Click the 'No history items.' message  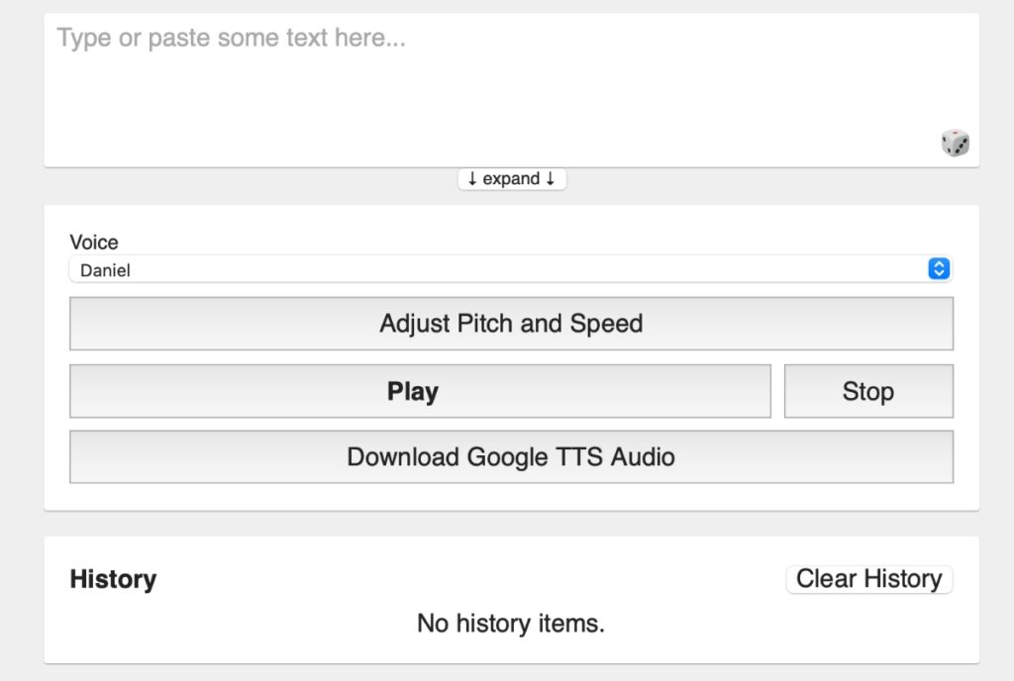tap(511, 624)
